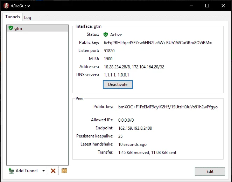Click latest handshake 10 seconds ago

132,144
